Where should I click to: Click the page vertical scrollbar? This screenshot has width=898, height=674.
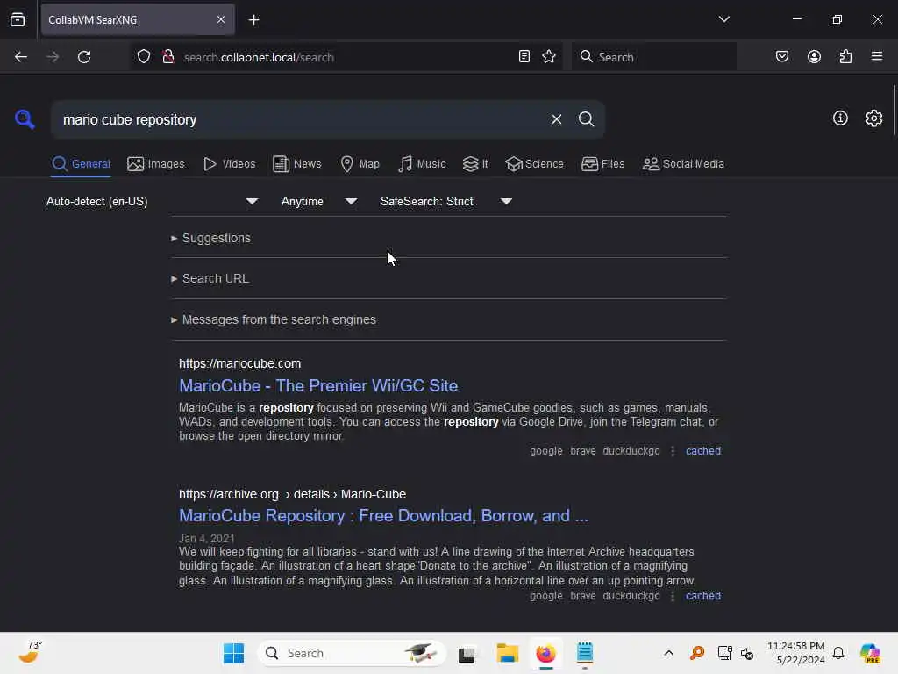click(x=894, y=110)
